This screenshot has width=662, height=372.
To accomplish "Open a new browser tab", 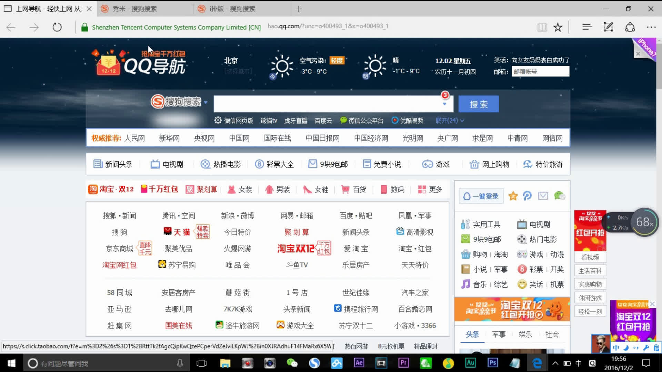I will (x=299, y=9).
